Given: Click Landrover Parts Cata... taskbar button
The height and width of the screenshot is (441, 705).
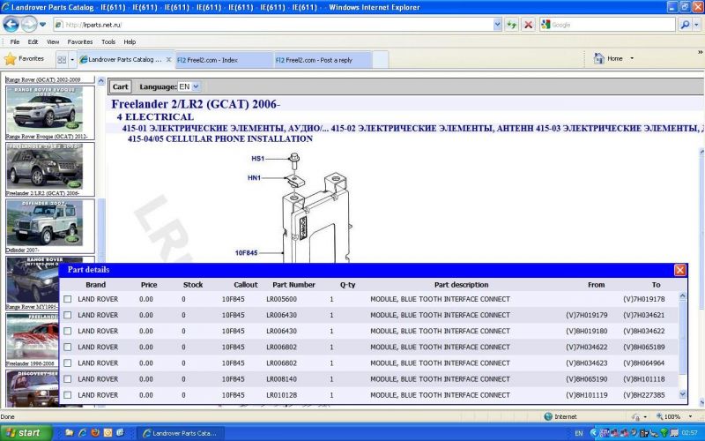Looking at the screenshot, I should pos(181,433).
